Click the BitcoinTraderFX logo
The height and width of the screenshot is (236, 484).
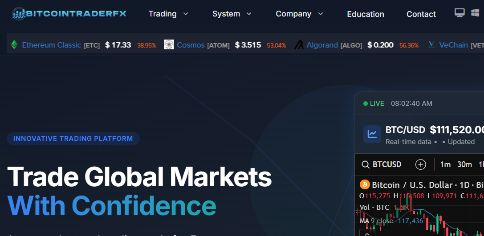click(x=69, y=14)
